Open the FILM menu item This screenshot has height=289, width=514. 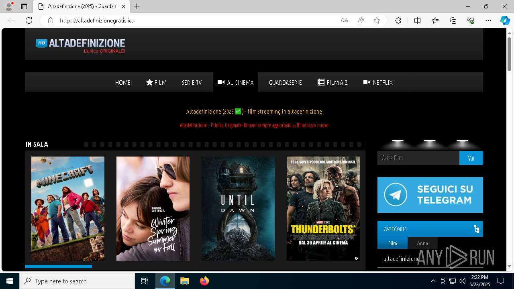click(156, 82)
